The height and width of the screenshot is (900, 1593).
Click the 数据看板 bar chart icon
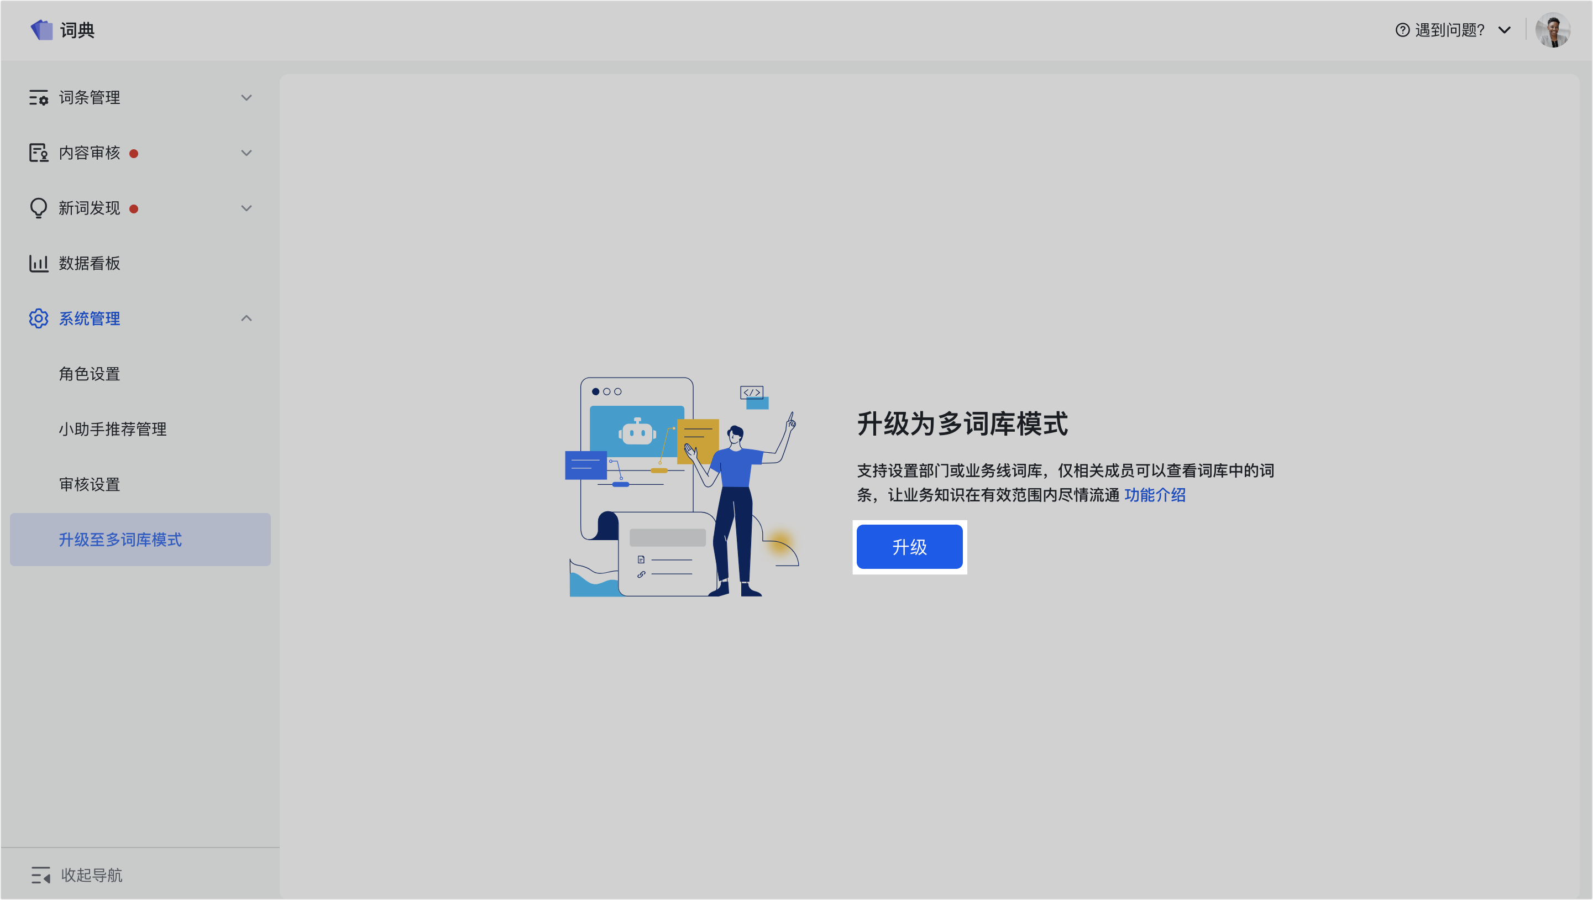38,264
